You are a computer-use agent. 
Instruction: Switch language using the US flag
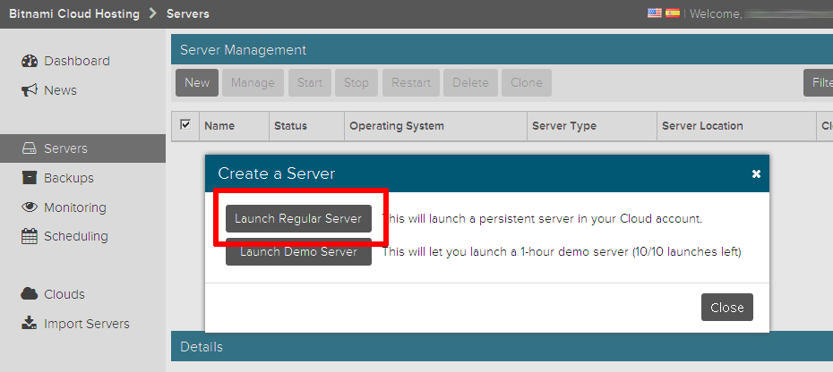tap(655, 13)
